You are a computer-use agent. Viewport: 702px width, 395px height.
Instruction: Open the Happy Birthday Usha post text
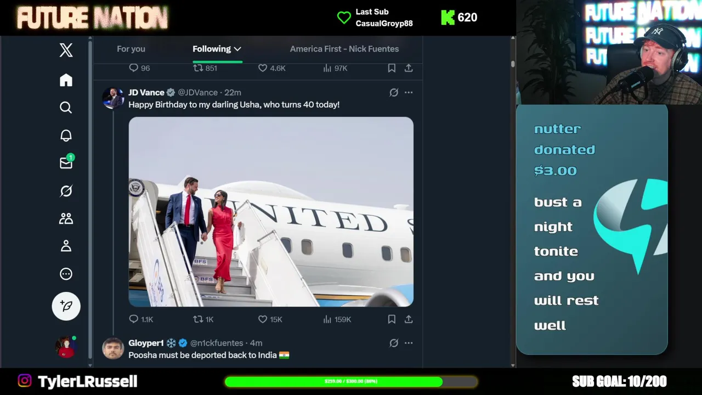pos(234,104)
